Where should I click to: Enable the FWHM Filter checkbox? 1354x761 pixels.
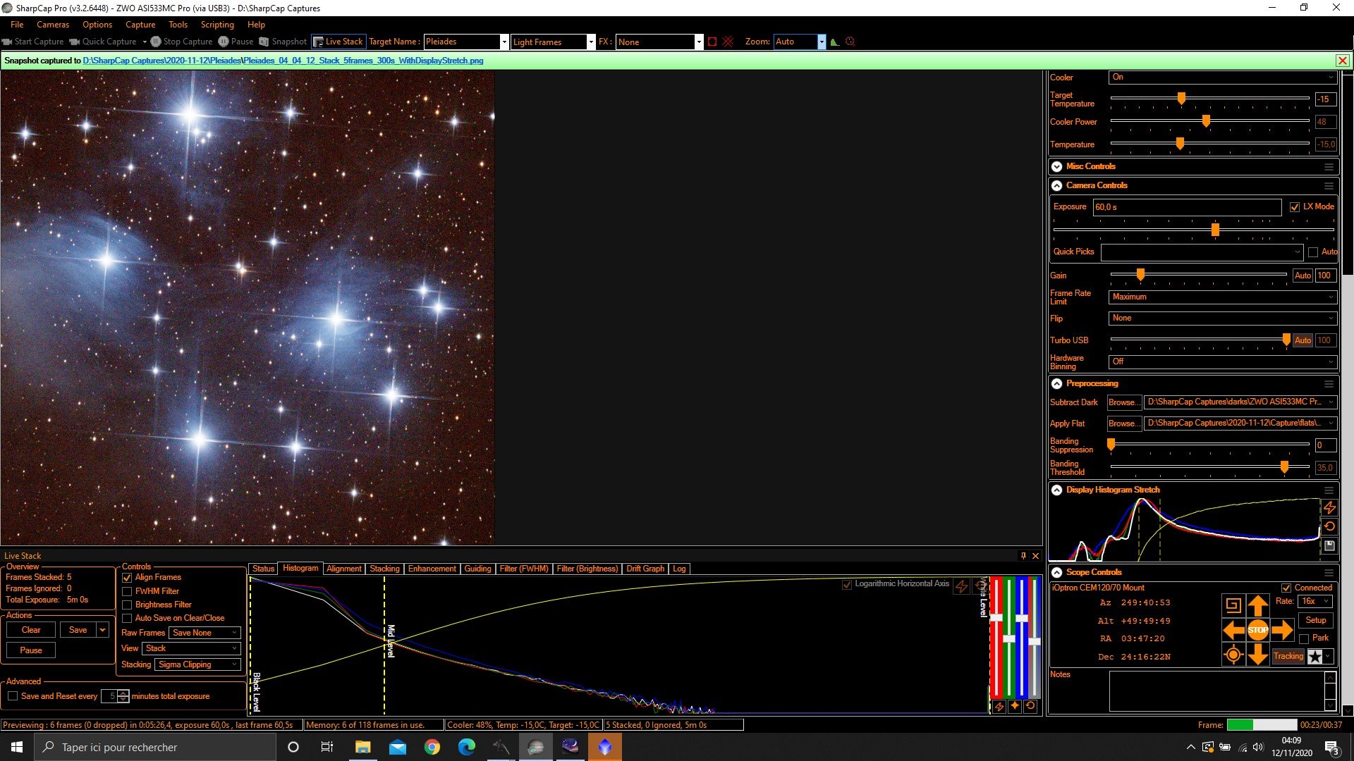pos(128,591)
